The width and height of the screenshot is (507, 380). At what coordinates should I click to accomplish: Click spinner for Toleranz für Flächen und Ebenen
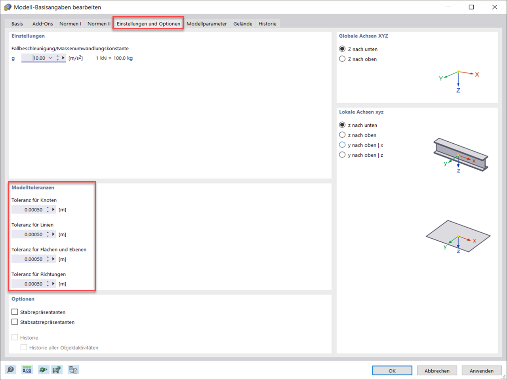[x=48, y=259]
